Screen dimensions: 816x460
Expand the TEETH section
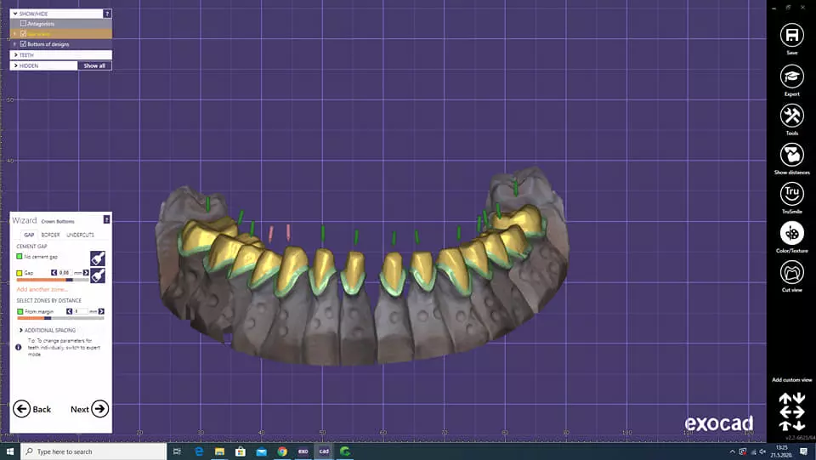(15, 55)
